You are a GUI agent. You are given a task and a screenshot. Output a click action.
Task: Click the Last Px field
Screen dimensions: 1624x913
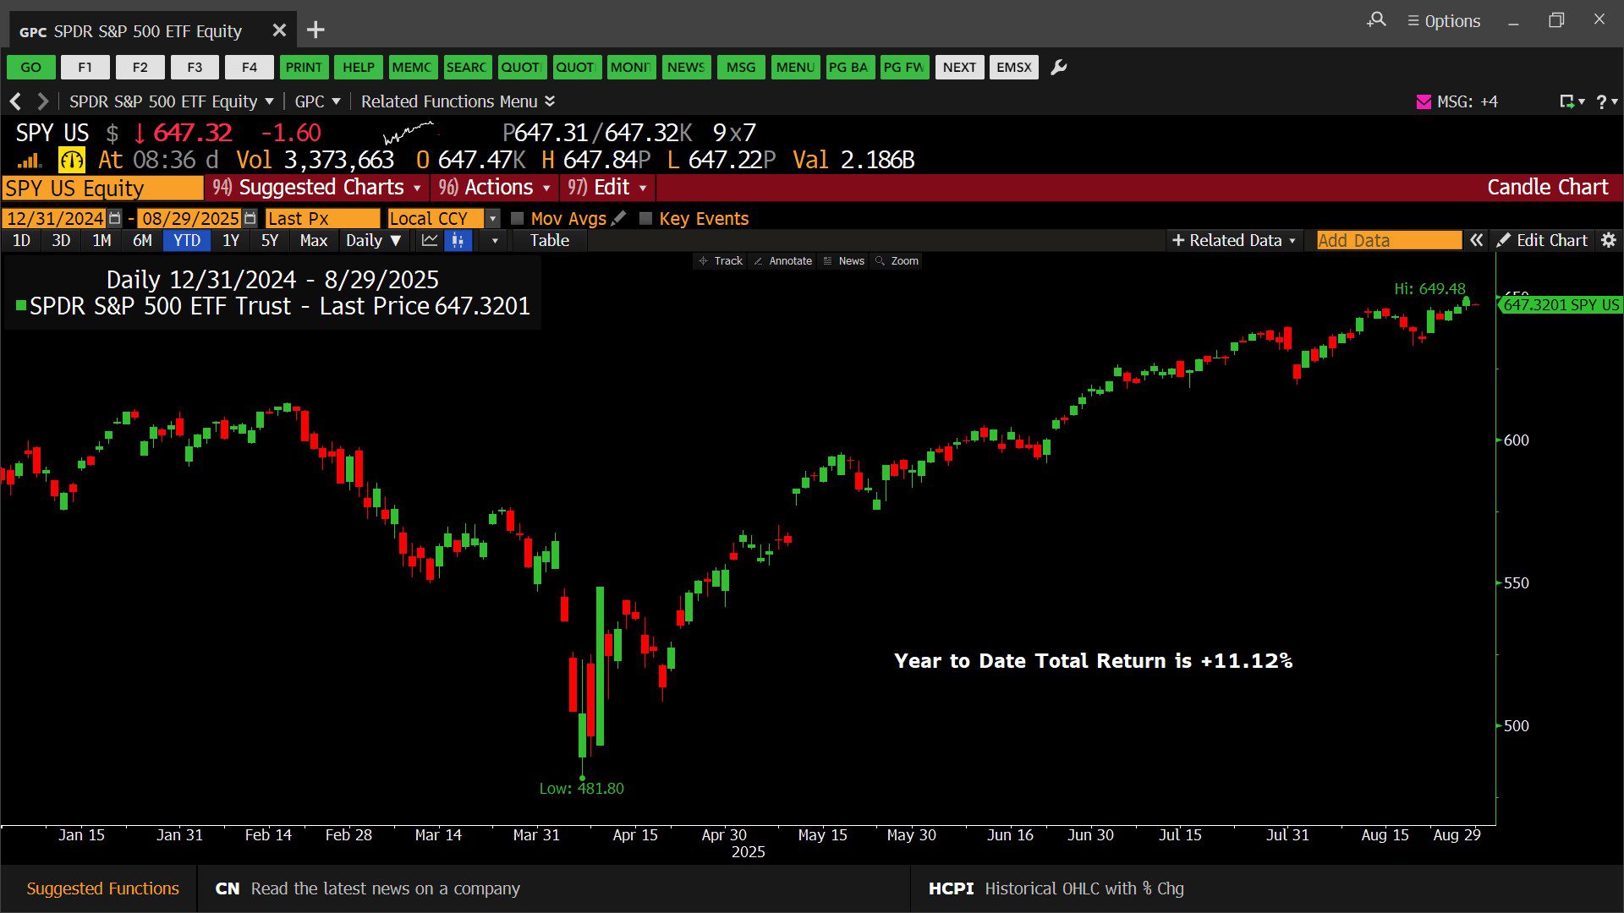point(322,219)
